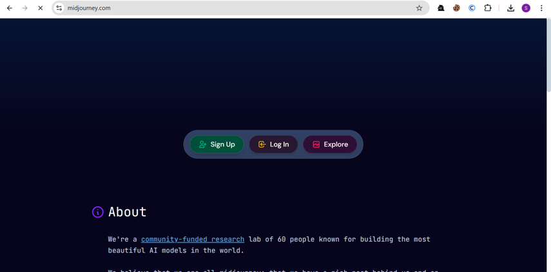Click the orange login arrow icon
551x272 pixels.
[x=262, y=144]
